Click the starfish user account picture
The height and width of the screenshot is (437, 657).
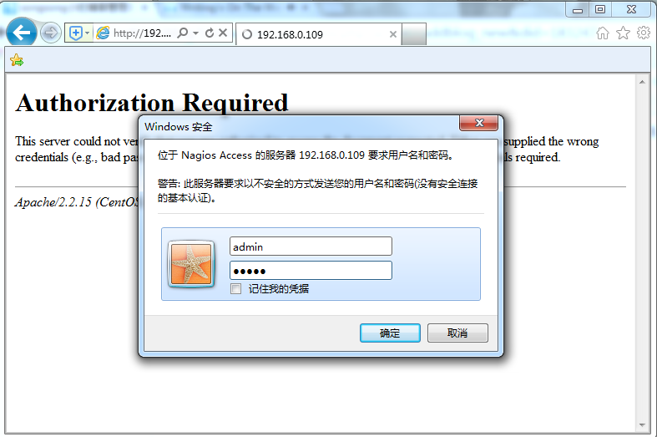pyautogui.click(x=191, y=264)
